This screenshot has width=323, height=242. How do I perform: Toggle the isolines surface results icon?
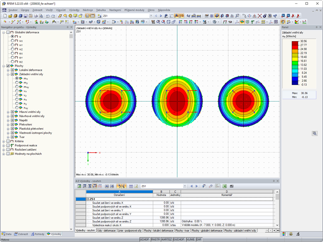tap(242, 22)
